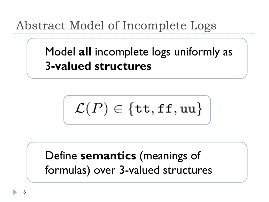Select the 'Define semantics' box

[x=137, y=162]
